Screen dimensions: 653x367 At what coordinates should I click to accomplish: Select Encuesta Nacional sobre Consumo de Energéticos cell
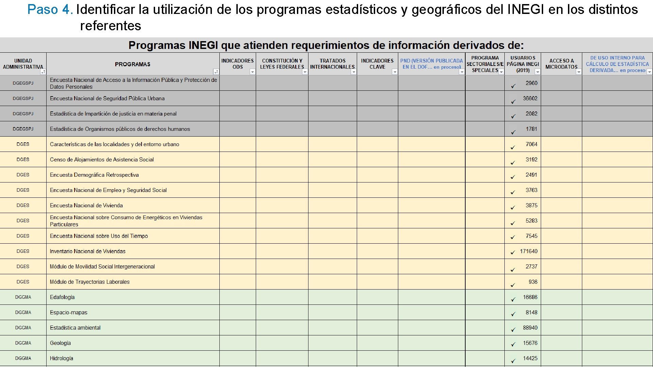133,221
